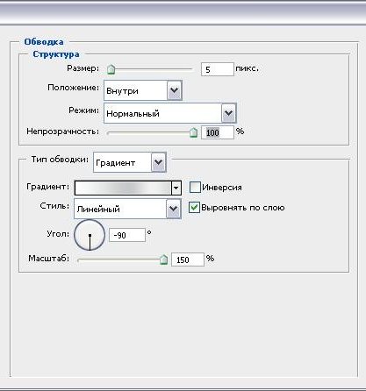
Task: Click the Положение combo box showing Внутри
Action: 143,90
